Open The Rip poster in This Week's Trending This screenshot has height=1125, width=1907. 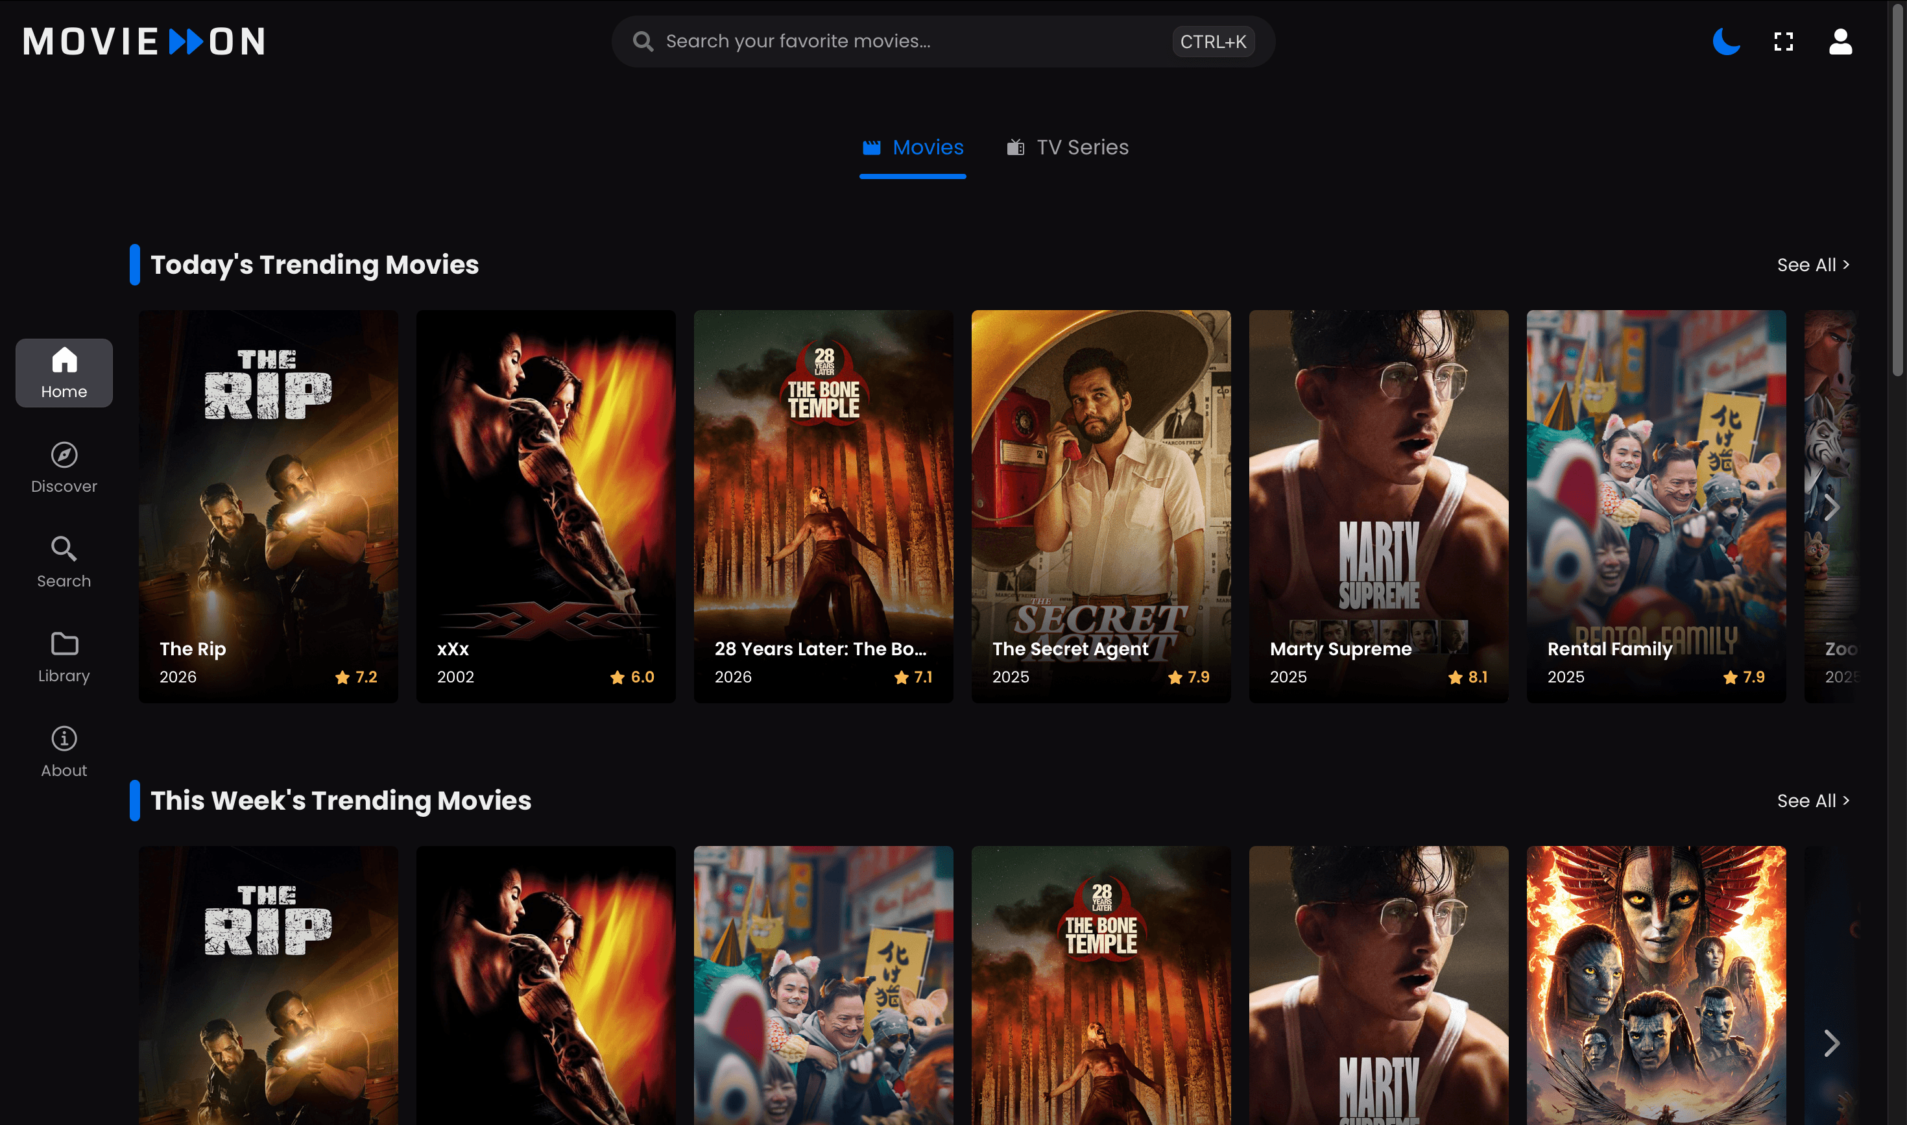click(x=269, y=986)
